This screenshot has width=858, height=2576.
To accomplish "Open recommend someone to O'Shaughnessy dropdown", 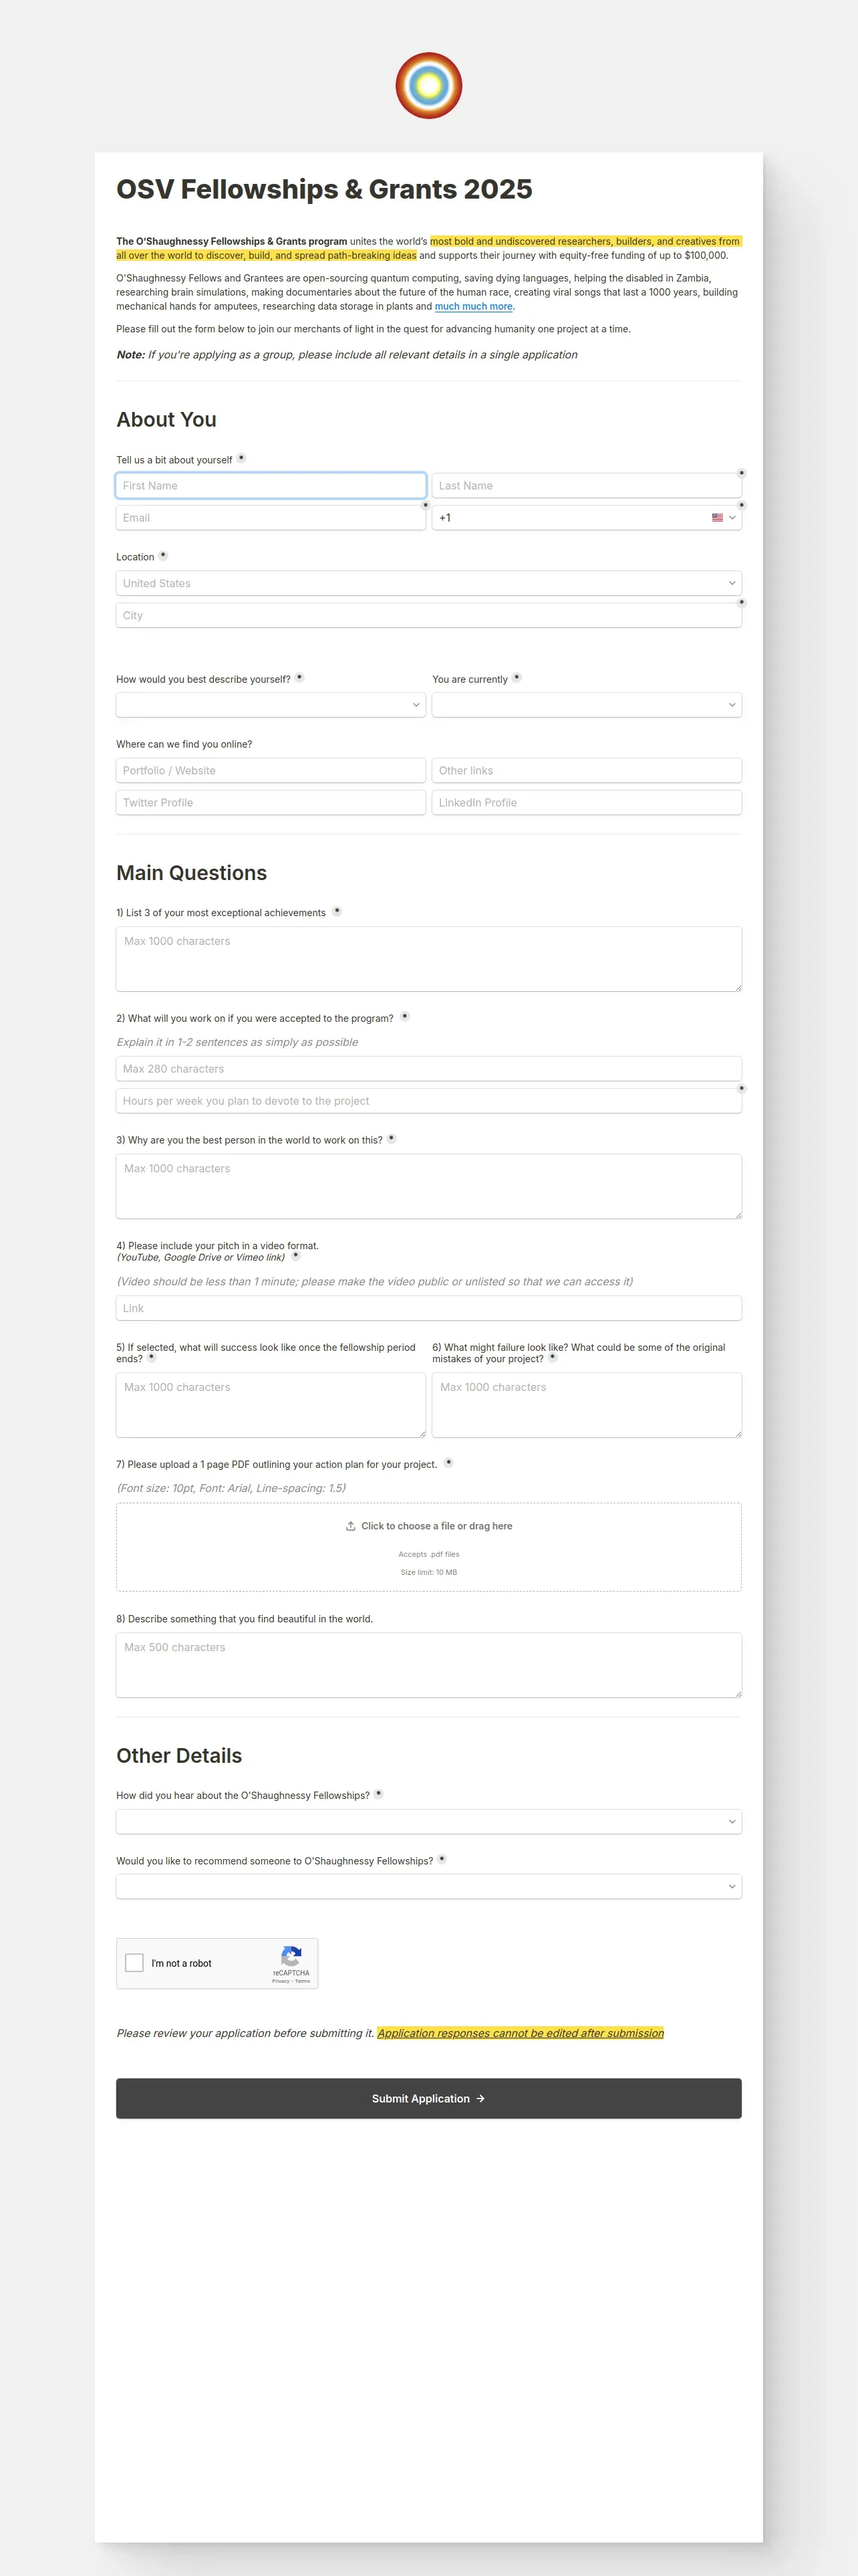I will (x=428, y=1886).
